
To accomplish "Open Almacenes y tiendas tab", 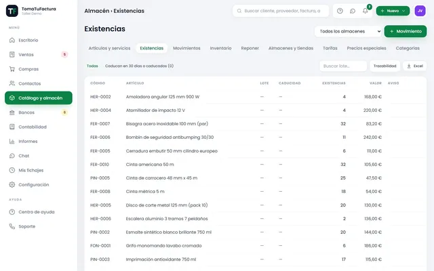I will point(291,48).
